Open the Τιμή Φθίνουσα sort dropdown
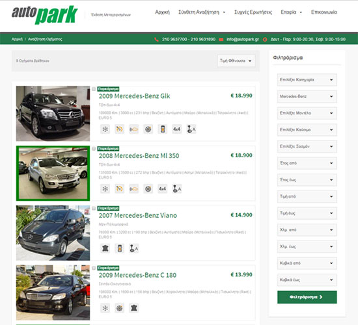358x325 pixels. pyautogui.click(x=236, y=61)
